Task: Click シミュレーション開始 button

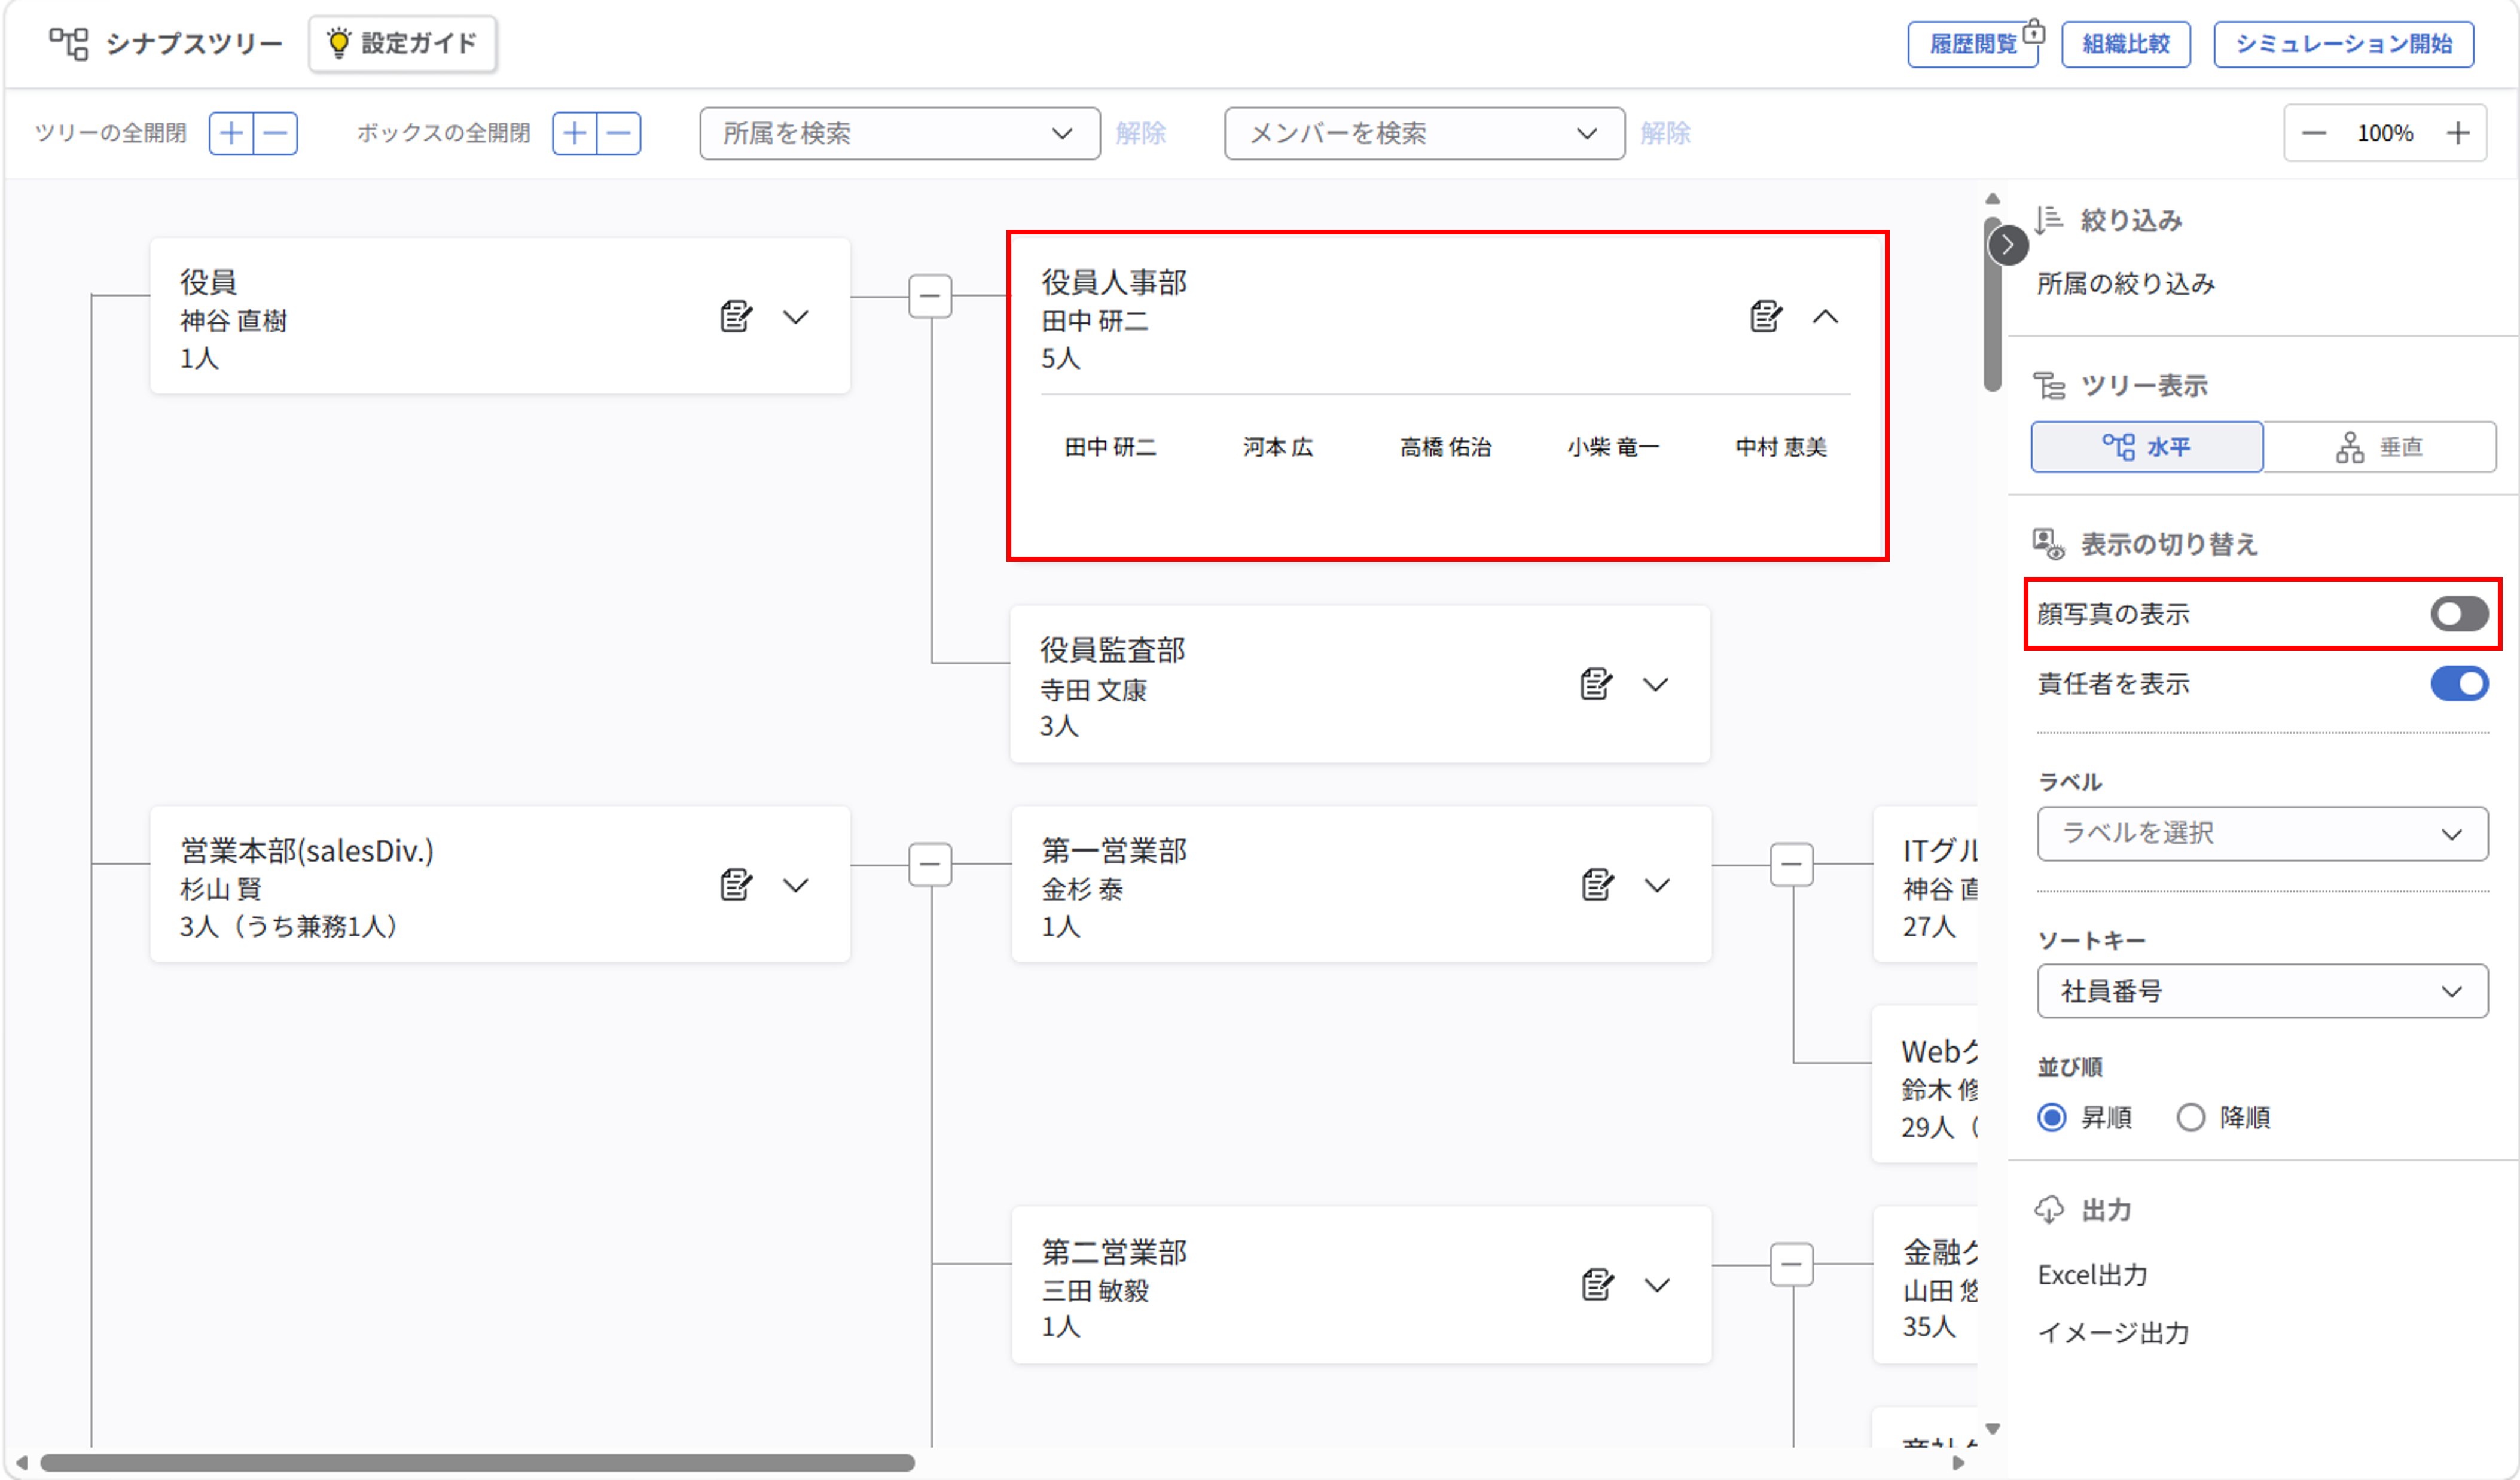Action: point(2344,44)
